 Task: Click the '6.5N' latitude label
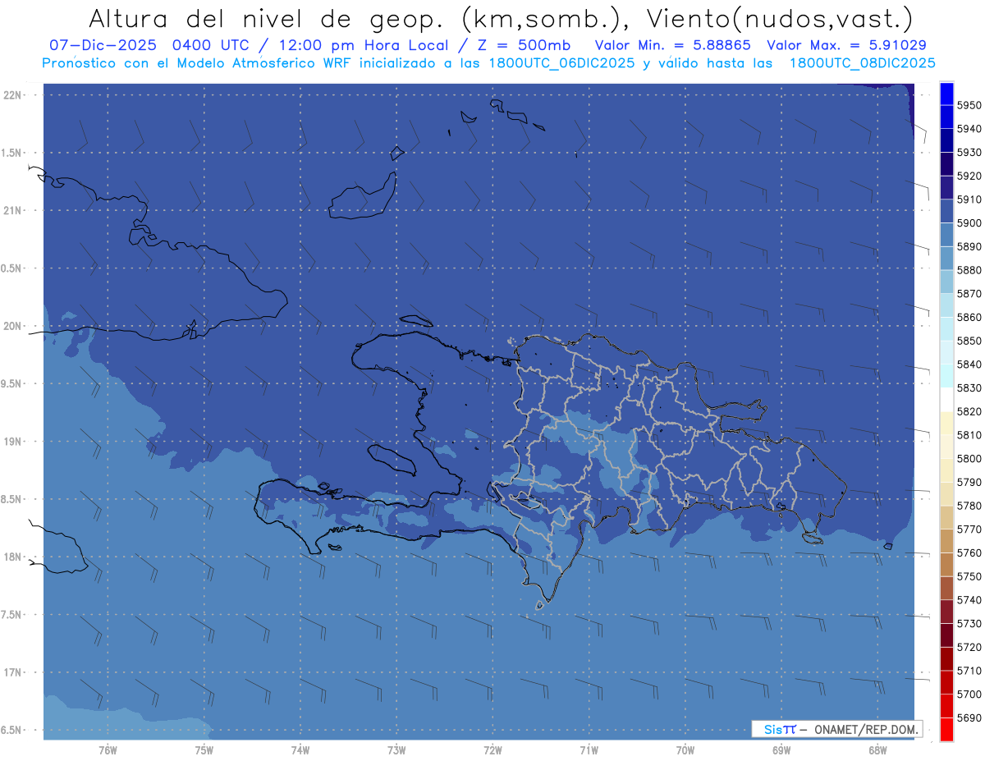tap(11, 730)
